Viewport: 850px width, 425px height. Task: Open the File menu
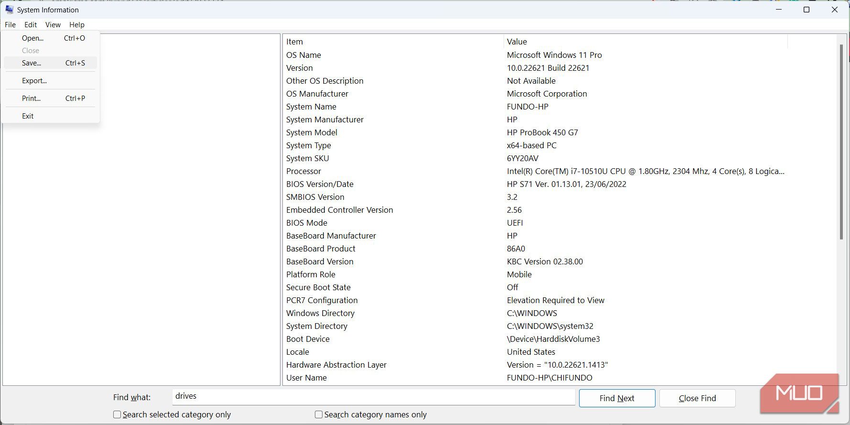10,25
